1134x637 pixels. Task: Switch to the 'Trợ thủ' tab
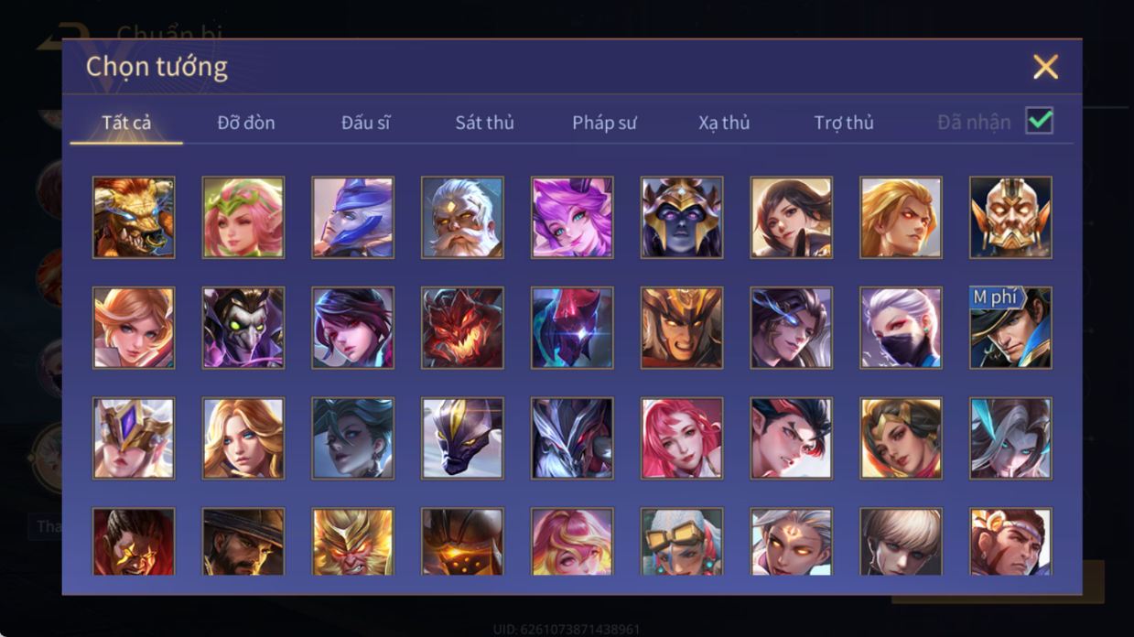(x=844, y=123)
